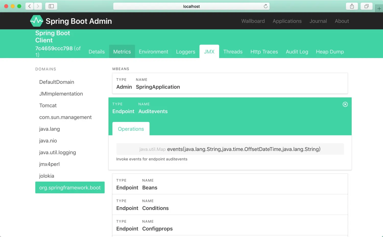Expand the Endpoint Conditions MBean

230,205
